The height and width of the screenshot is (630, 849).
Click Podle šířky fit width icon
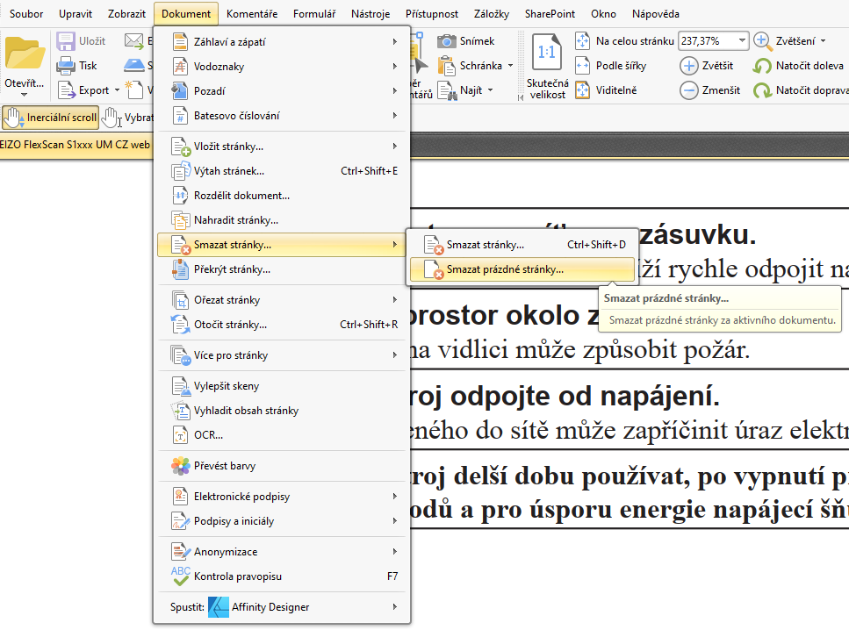tap(583, 66)
